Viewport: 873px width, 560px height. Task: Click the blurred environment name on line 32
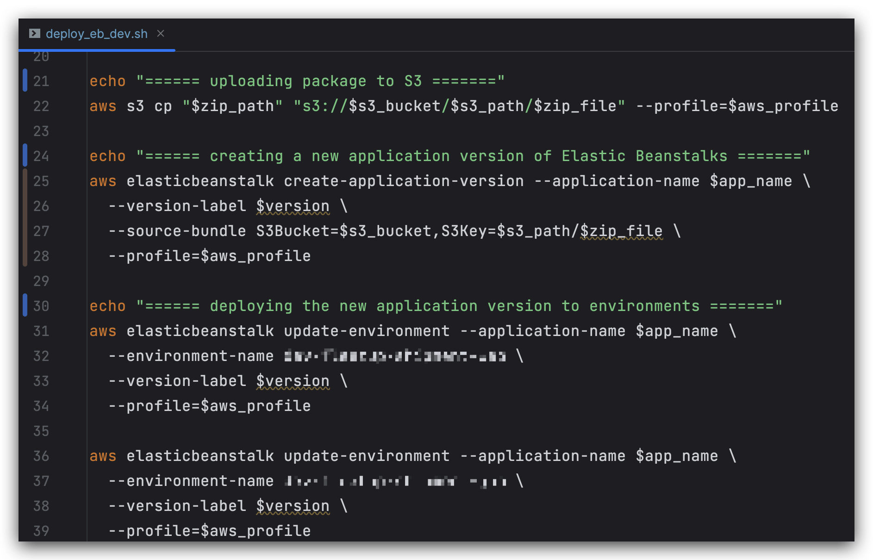coord(395,356)
